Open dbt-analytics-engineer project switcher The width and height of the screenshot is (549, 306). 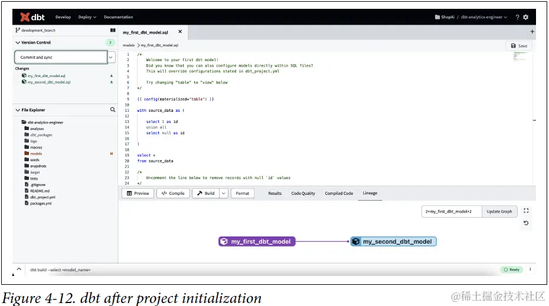click(484, 17)
